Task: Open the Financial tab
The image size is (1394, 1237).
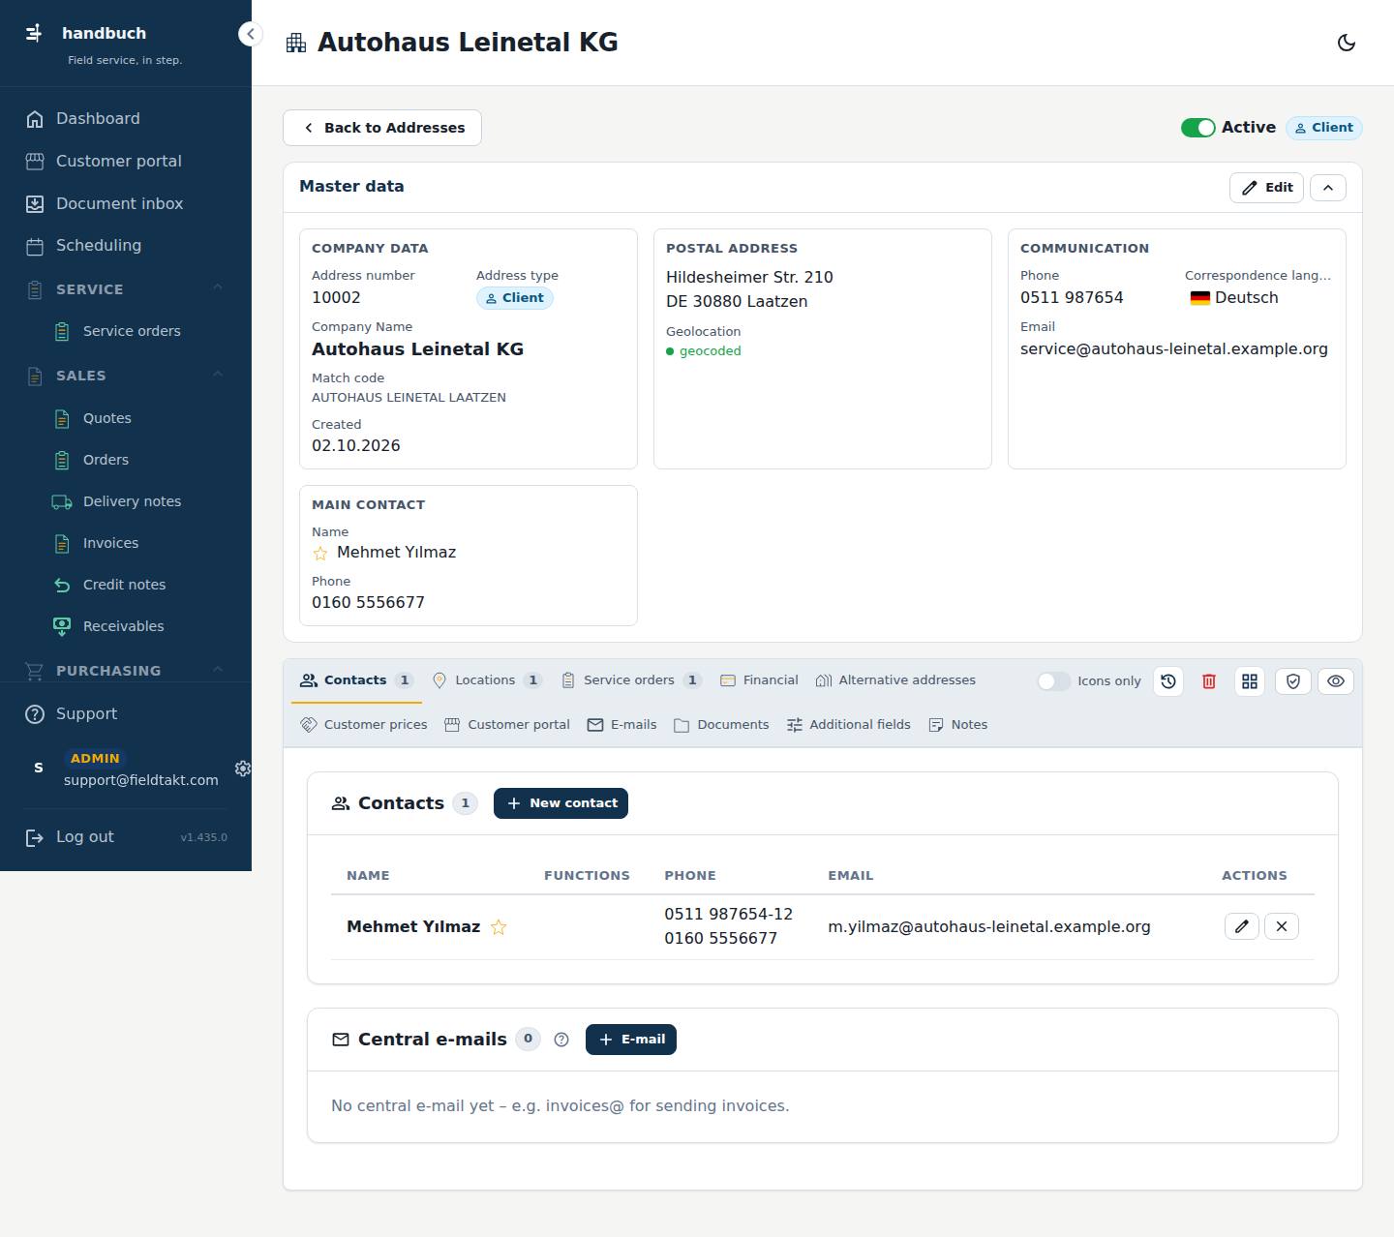Action: pyautogui.click(x=760, y=680)
